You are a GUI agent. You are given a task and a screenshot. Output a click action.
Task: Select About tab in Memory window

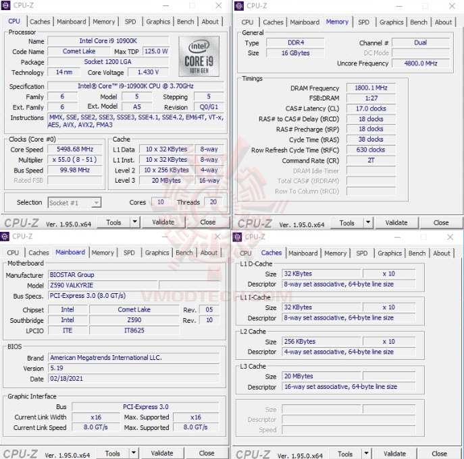click(443, 22)
